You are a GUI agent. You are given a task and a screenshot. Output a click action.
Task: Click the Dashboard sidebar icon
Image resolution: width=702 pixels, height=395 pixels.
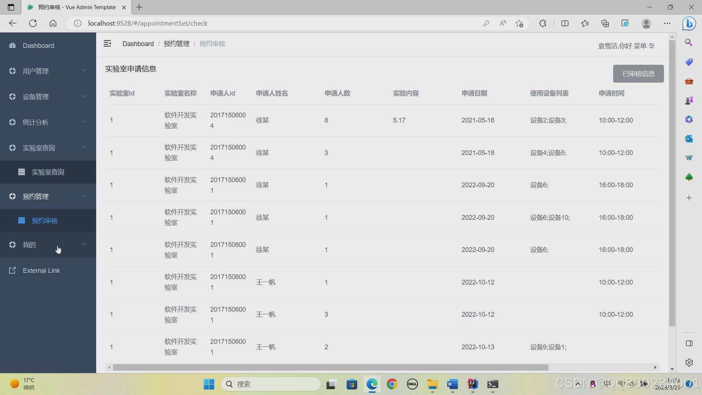pyautogui.click(x=12, y=46)
